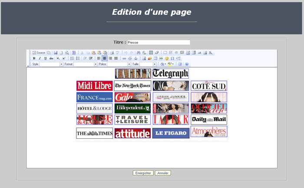Insert a form button icon

pyautogui.click(x=199, y=53)
